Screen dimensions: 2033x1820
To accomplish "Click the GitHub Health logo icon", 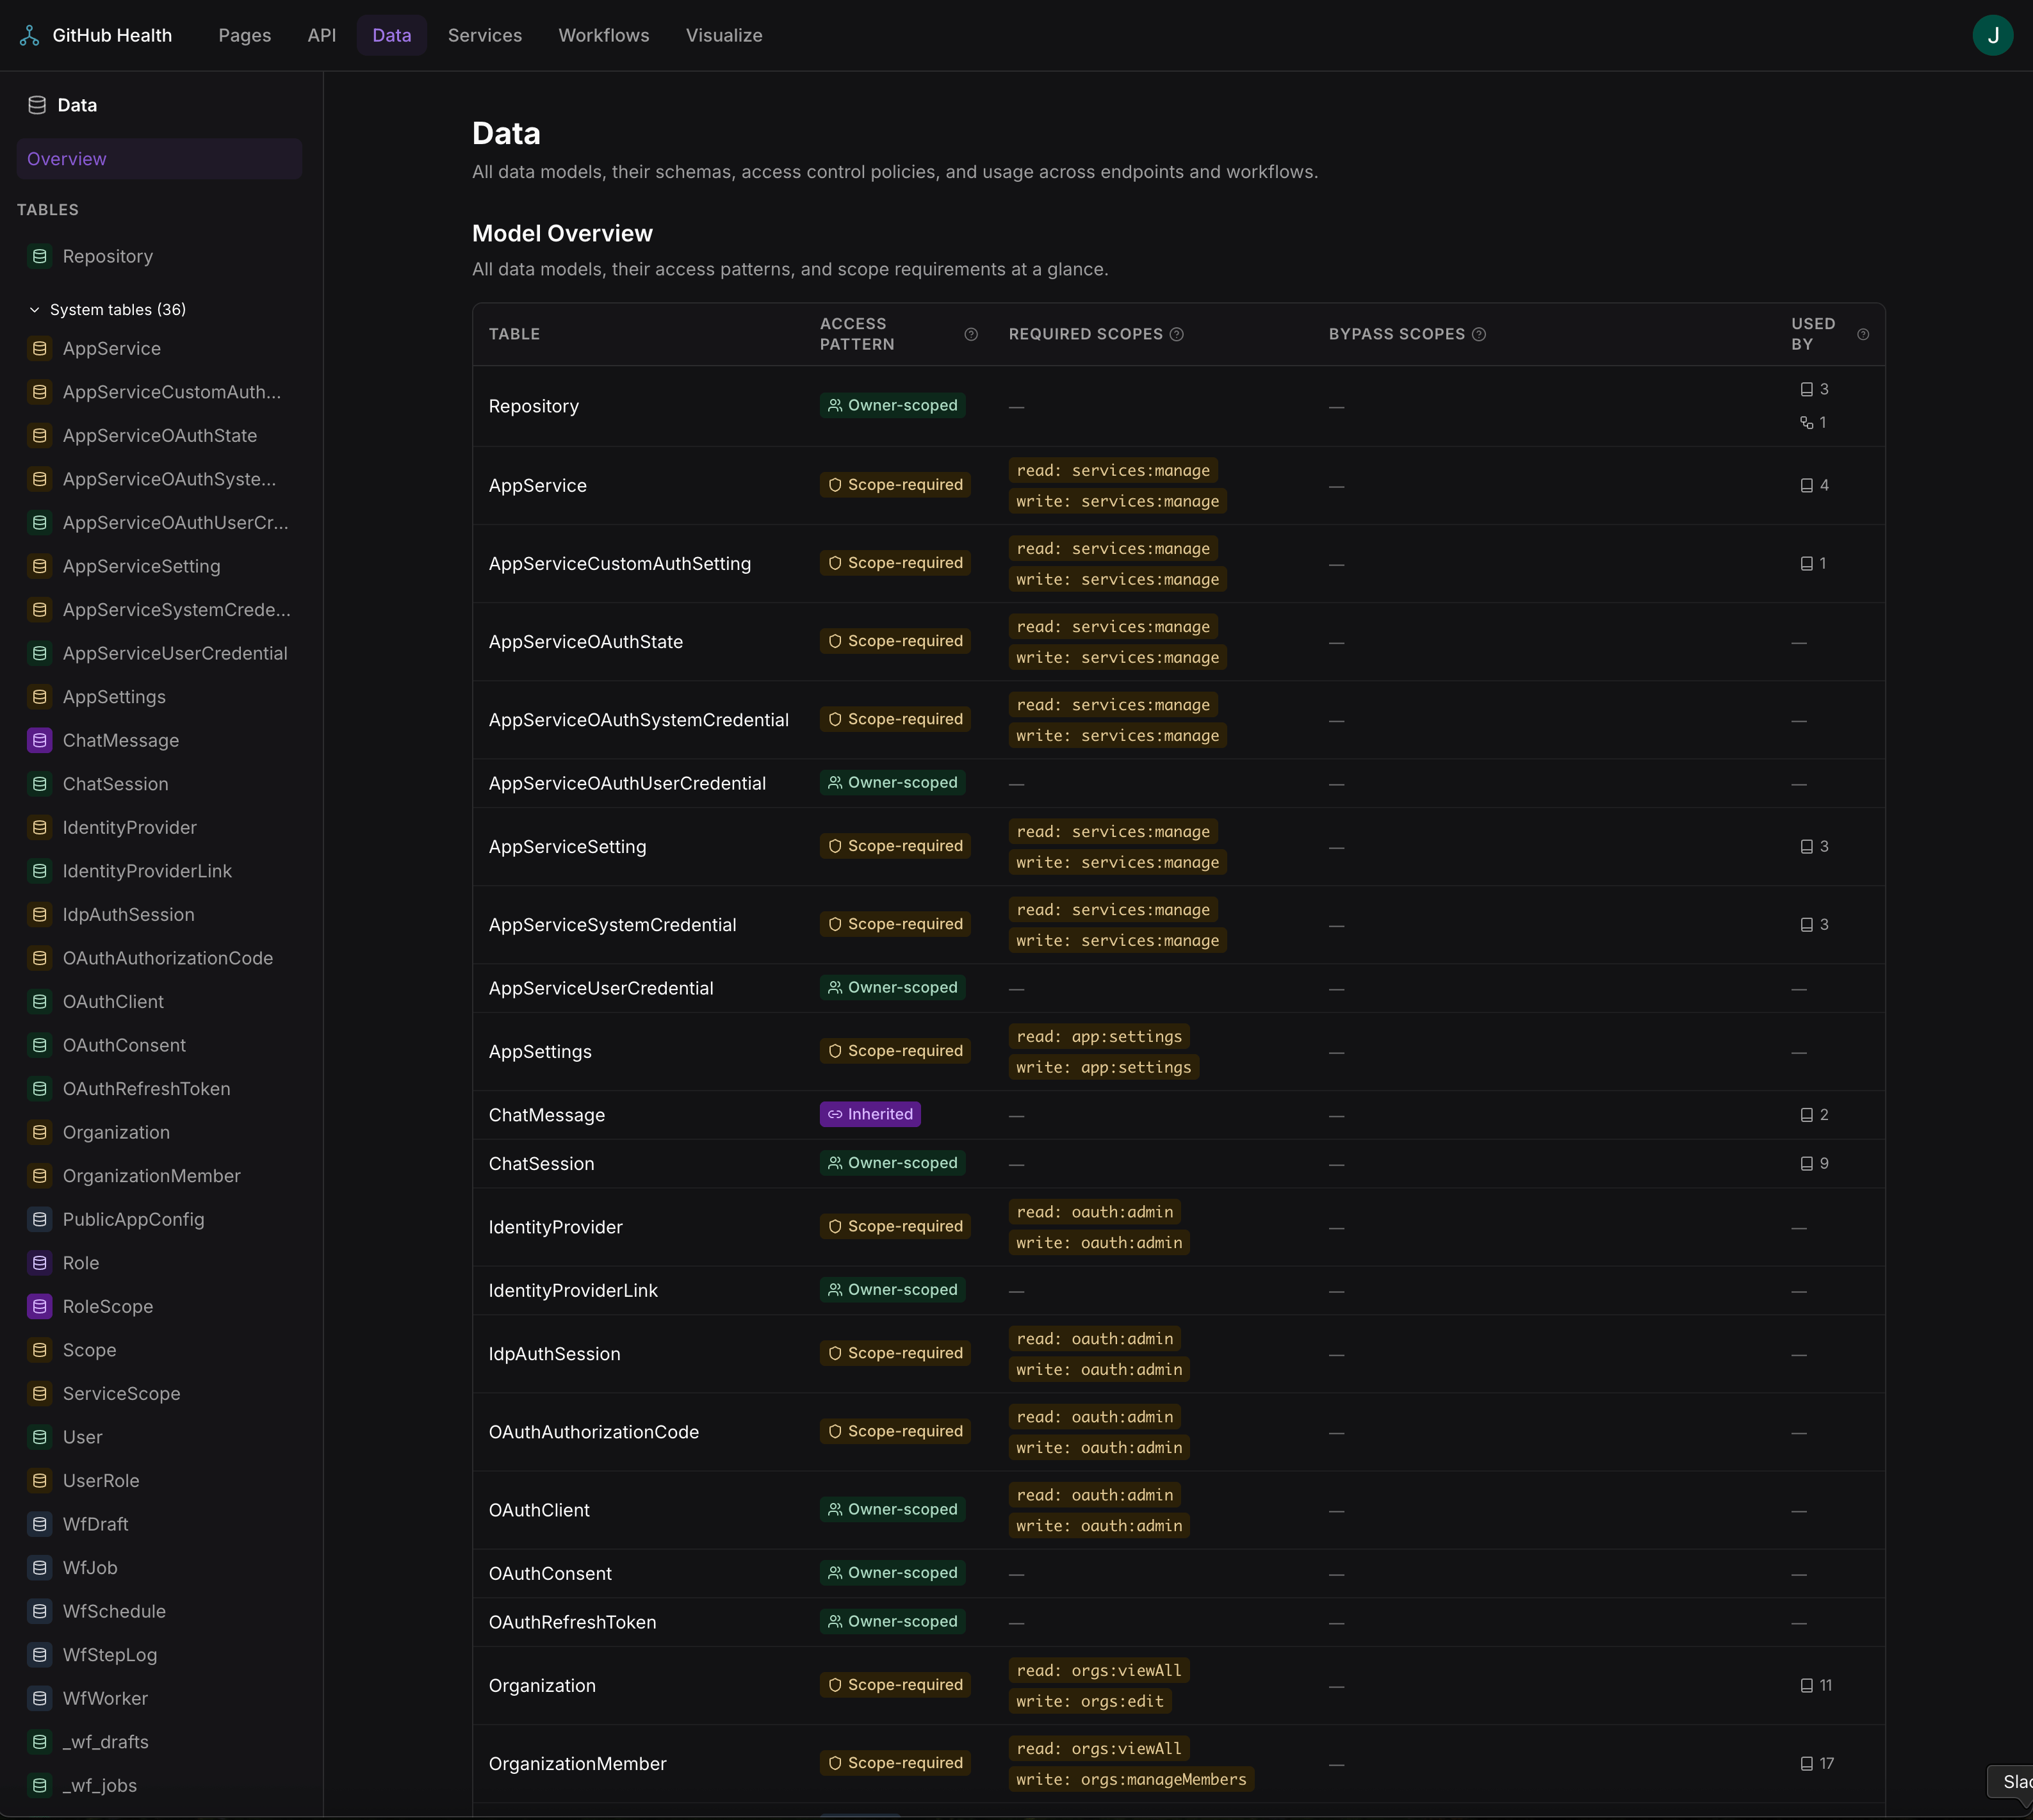I will (30, 35).
